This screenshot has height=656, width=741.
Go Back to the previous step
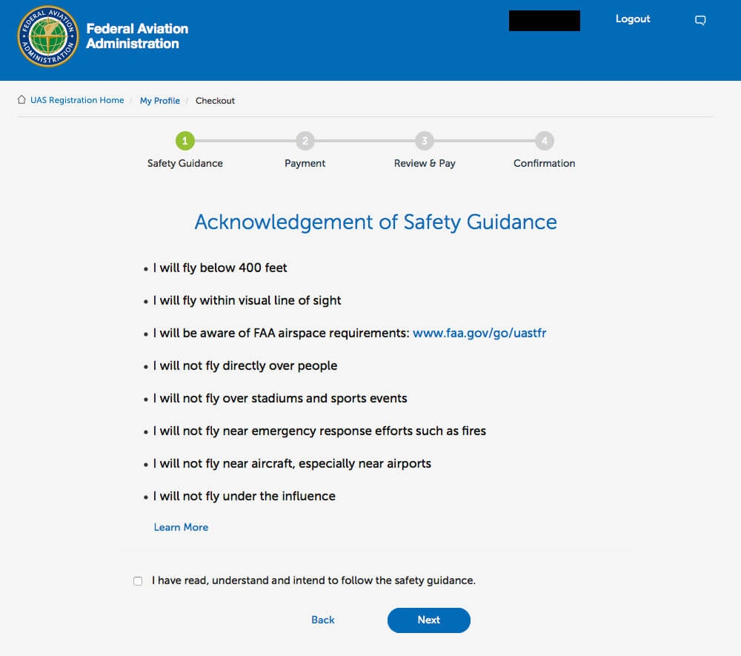[323, 620]
